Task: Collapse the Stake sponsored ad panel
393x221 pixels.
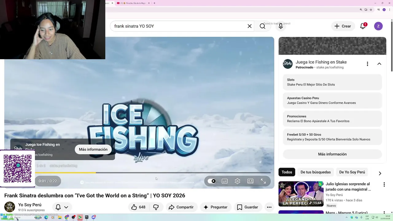Action: point(379,64)
